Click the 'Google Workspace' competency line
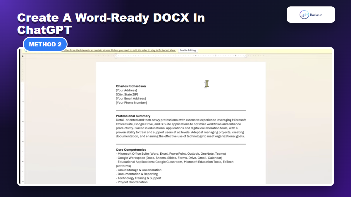The height and width of the screenshot is (197, 351). [x=169, y=158]
